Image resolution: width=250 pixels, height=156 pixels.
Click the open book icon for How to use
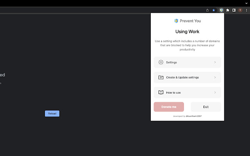[161, 92]
